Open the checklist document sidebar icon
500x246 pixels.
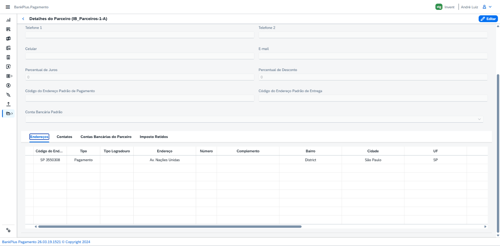coord(8,57)
